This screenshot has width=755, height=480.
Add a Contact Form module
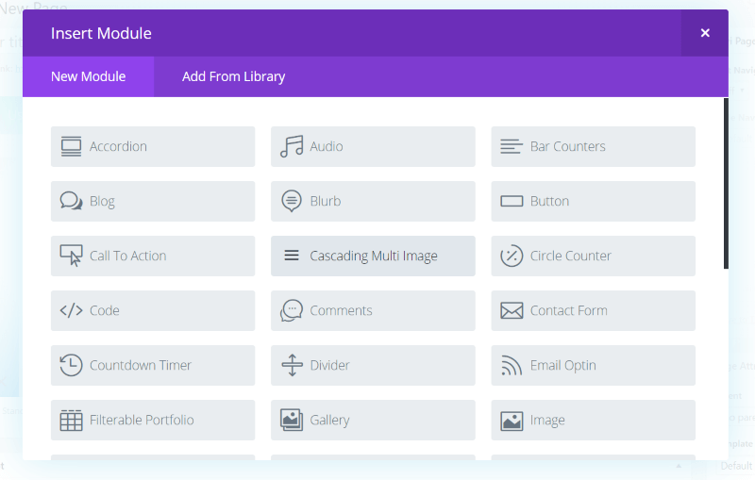[594, 310]
